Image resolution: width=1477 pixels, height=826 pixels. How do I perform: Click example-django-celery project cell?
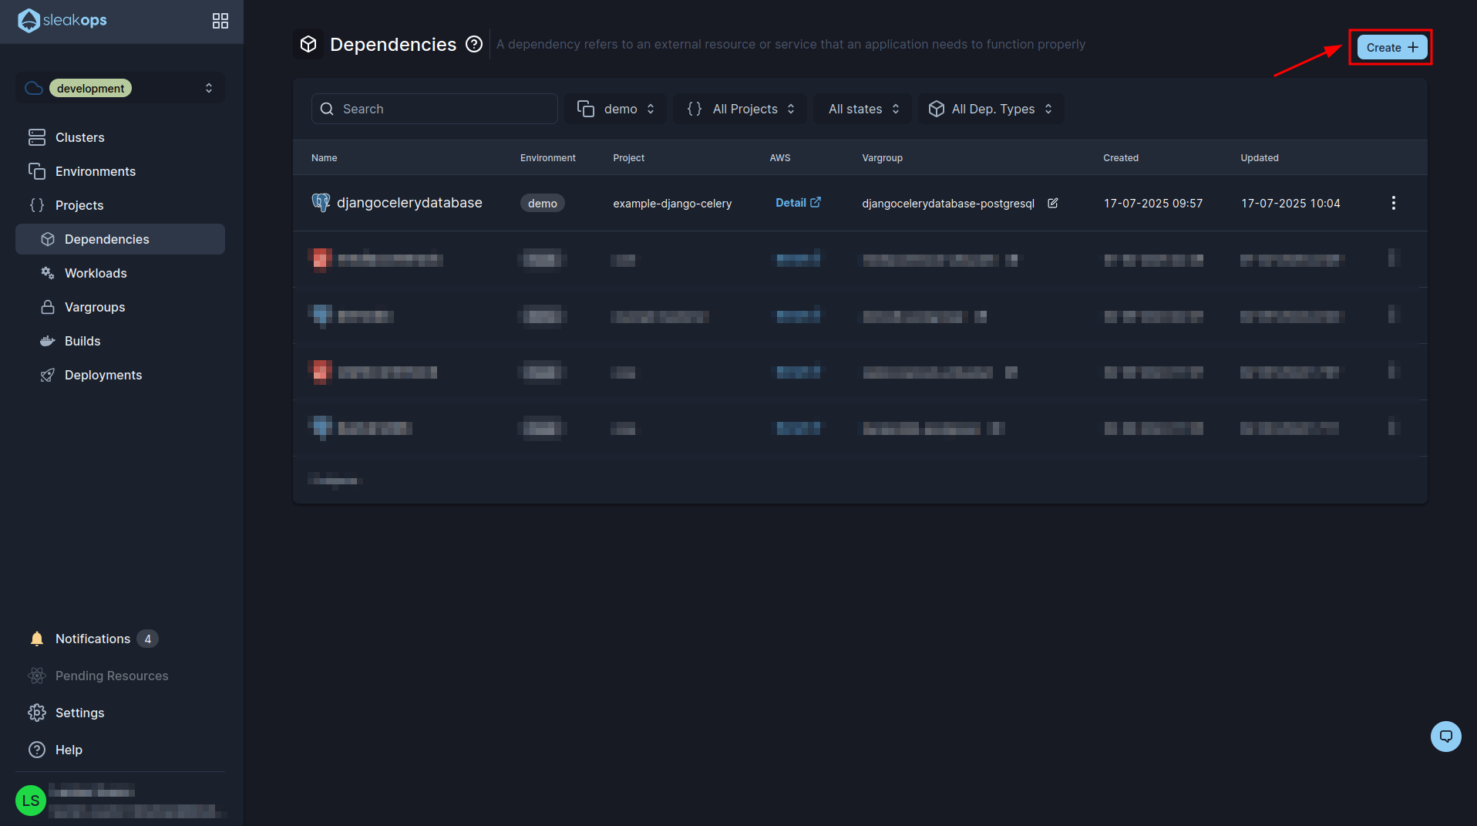click(672, 204)
